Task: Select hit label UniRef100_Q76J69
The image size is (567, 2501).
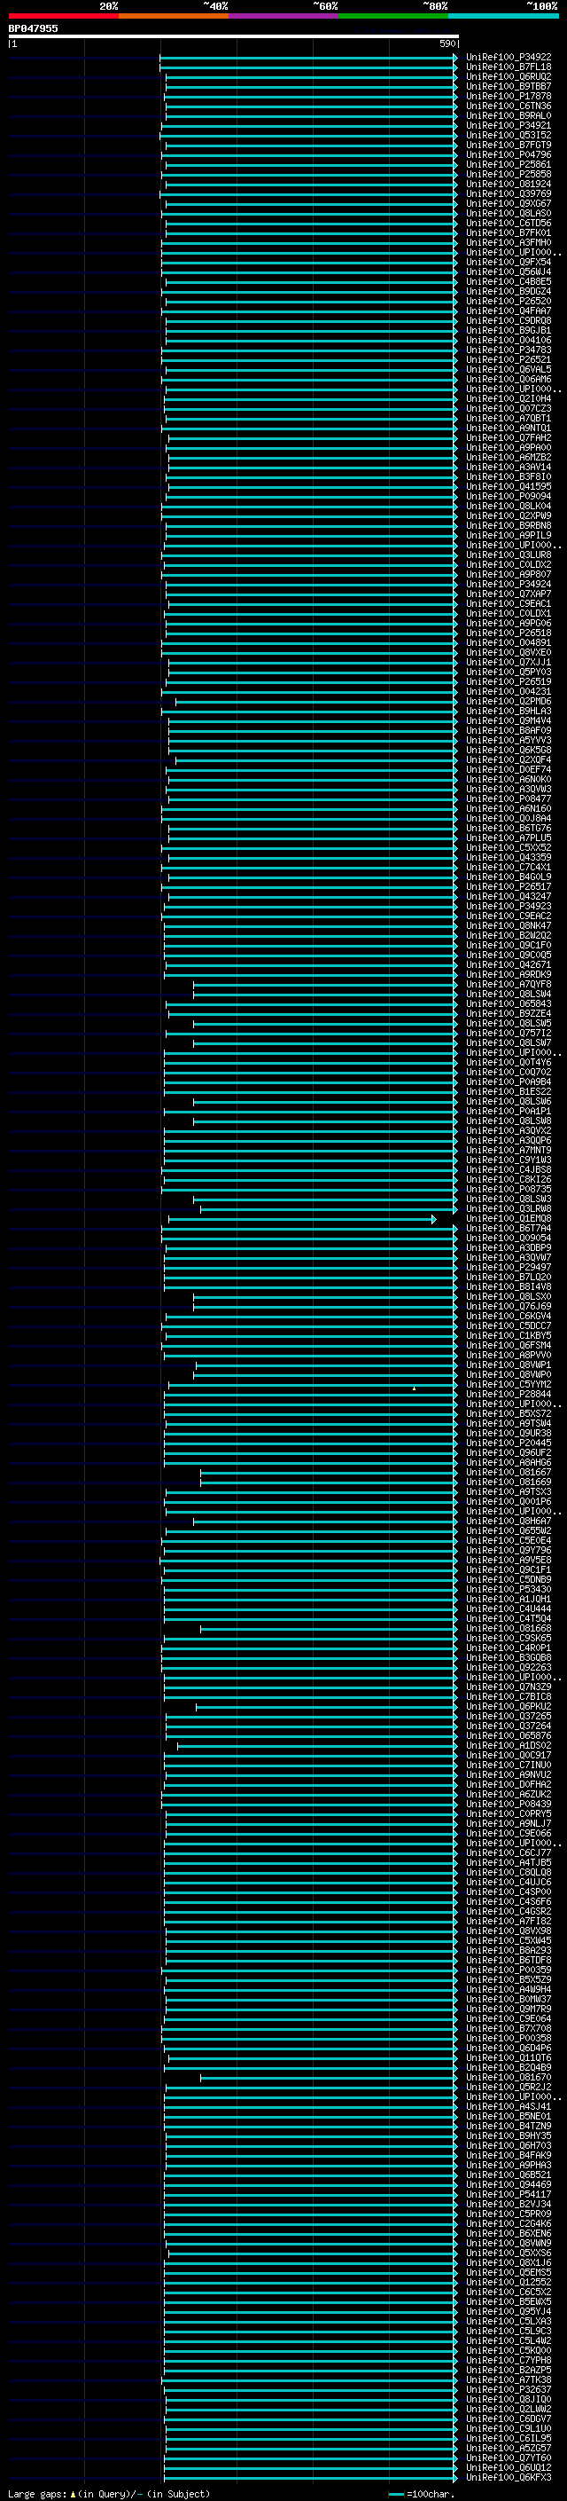Action: [508, 1306]
